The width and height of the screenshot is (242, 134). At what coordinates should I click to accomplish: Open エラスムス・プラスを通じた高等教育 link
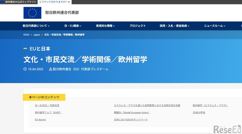click(x=147, y=106)
